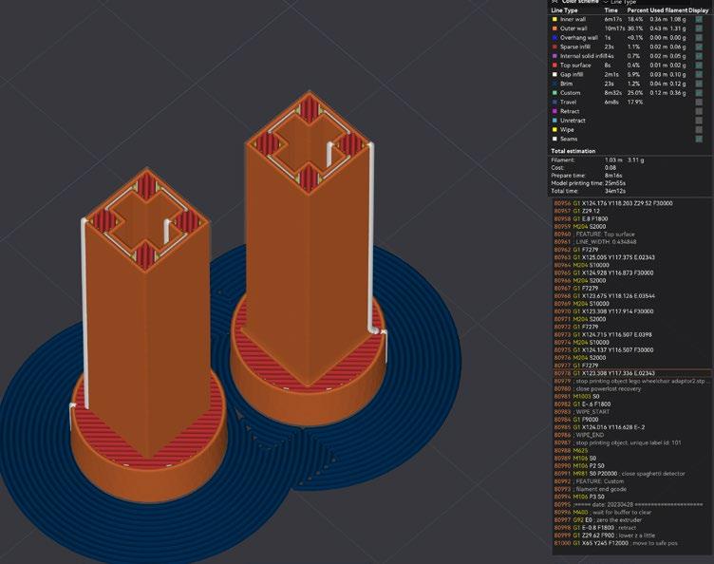714x564 pixels.
Task: Click the cyan Unretract color swatch
Action: (x=554, y=121)
